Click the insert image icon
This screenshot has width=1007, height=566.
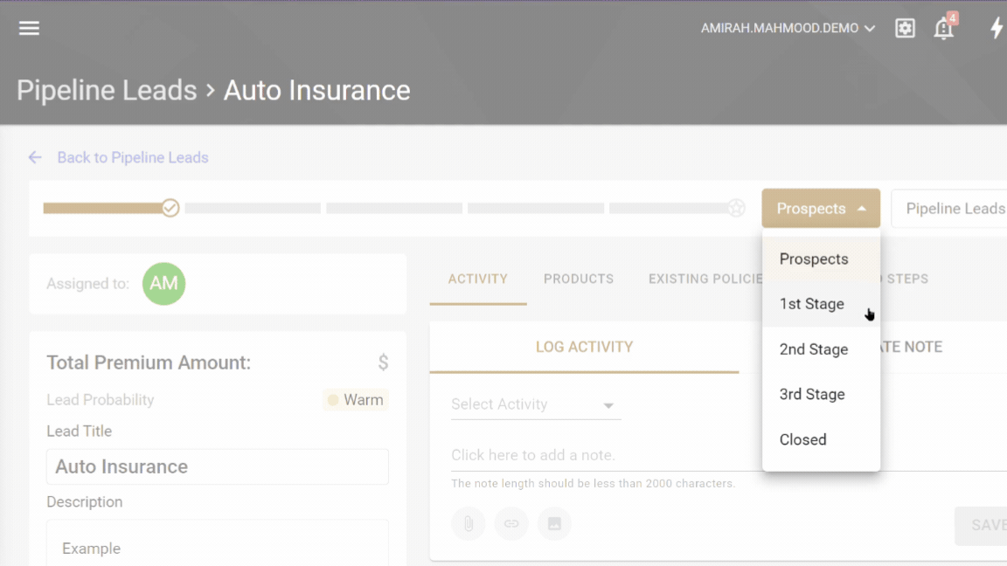[554, 524]
